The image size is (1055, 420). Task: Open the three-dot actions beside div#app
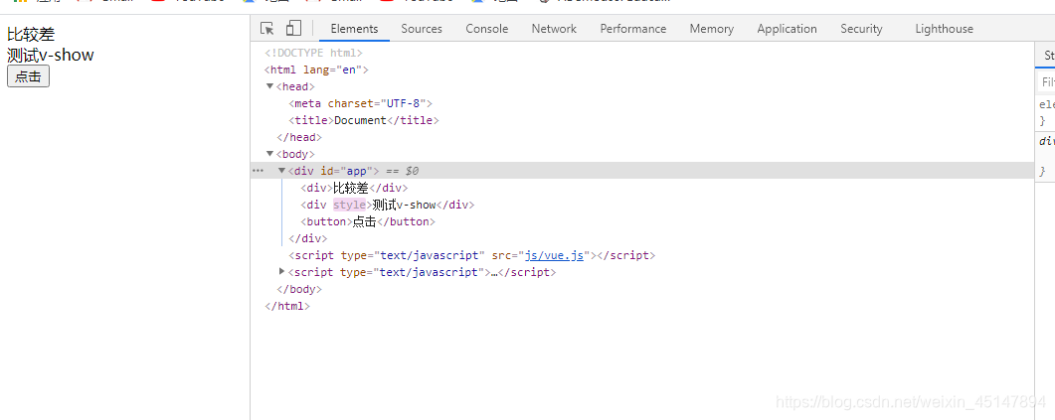tap(258, 171)
